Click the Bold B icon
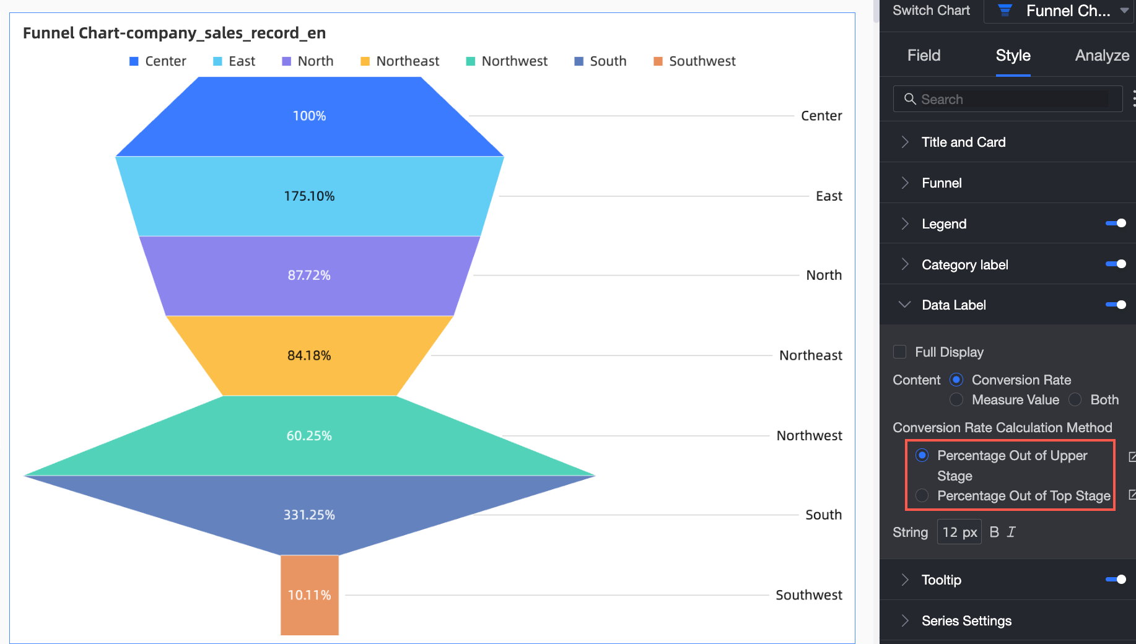 click(x=994, y=532)
